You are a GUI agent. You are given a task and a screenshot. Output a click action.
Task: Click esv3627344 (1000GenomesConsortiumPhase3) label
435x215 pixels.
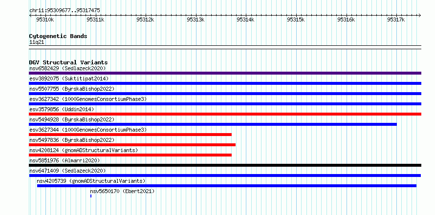point(88,130)
